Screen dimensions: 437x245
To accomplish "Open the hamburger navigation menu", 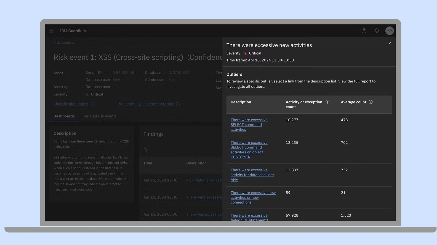I will tap(51, 31).
